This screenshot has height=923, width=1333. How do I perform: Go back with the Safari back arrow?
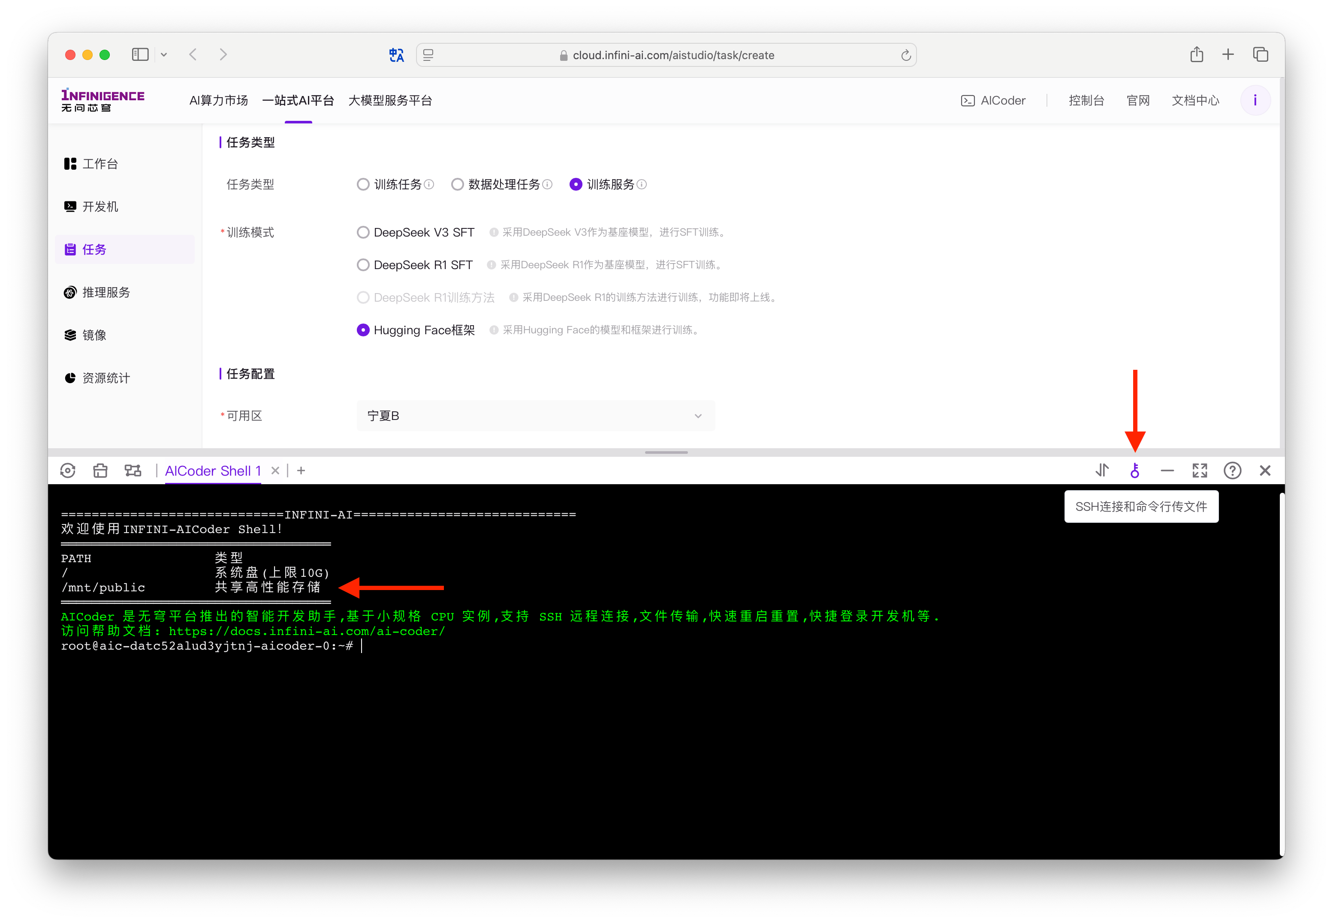[193, 54]
